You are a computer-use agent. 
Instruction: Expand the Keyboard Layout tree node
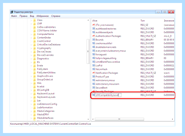tap(31, 94)
